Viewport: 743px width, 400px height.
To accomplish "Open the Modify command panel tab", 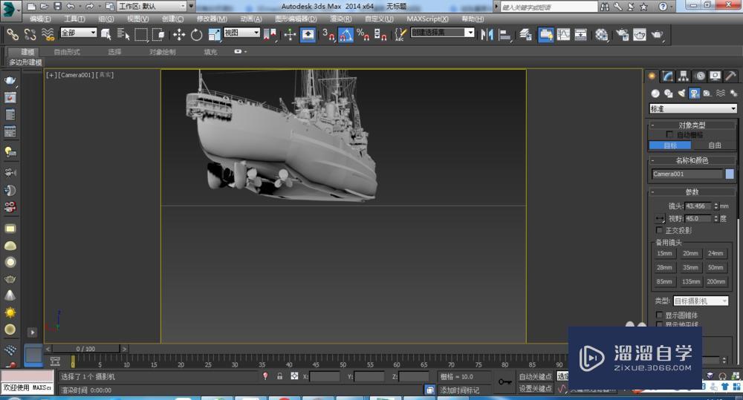I will click(668, 76).
